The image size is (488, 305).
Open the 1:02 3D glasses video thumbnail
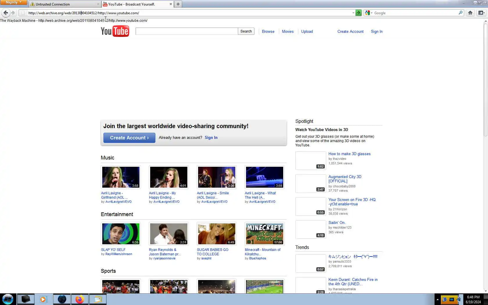(x=311, y=161)
